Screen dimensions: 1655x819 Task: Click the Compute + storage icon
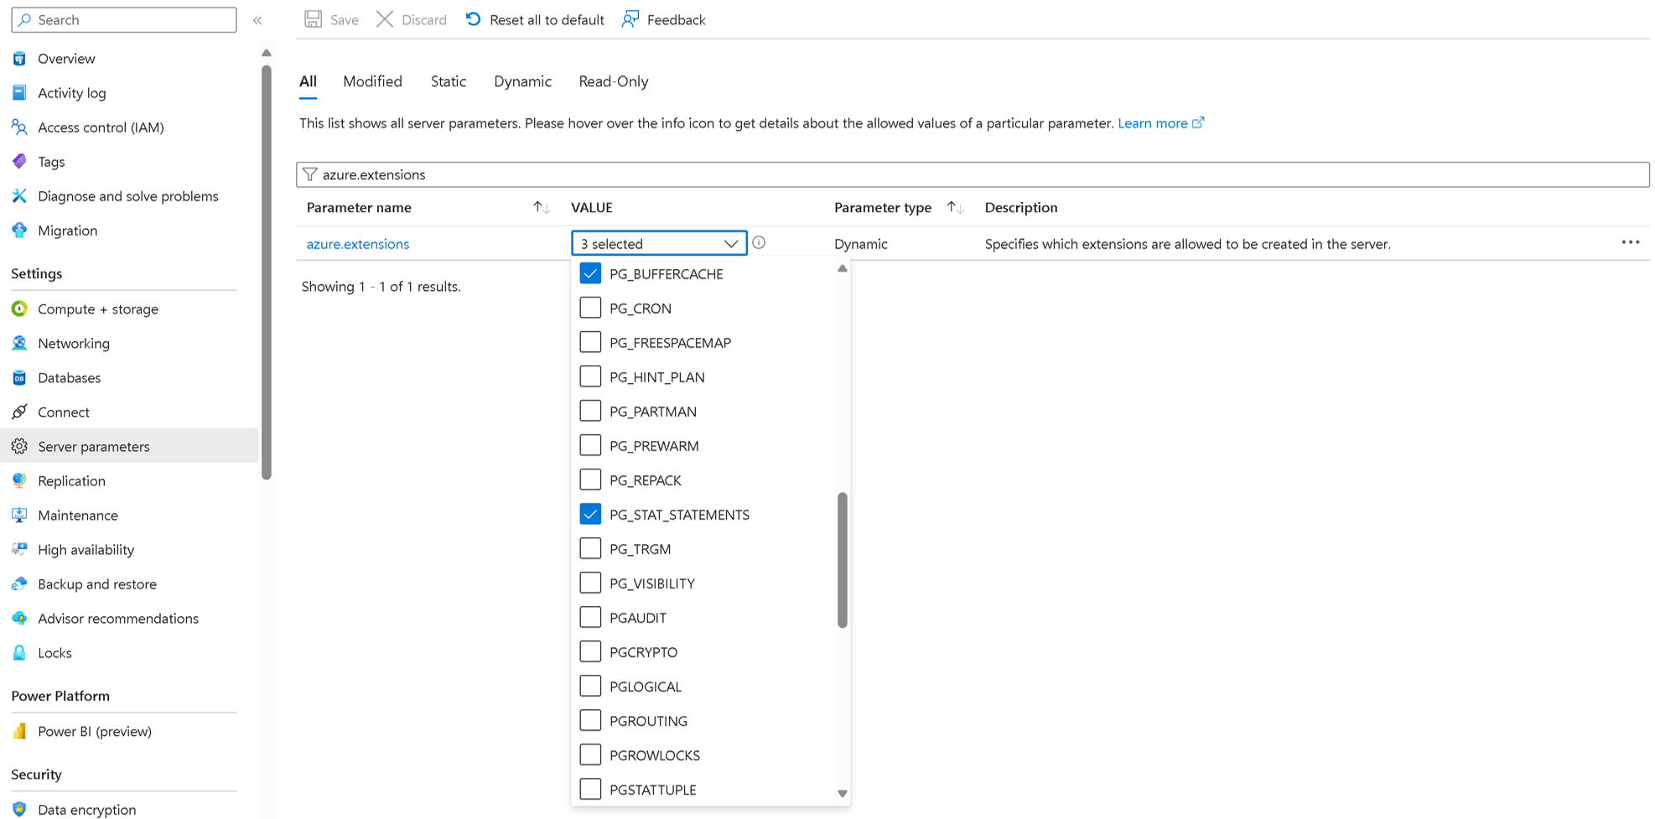[x=19, y=309]
